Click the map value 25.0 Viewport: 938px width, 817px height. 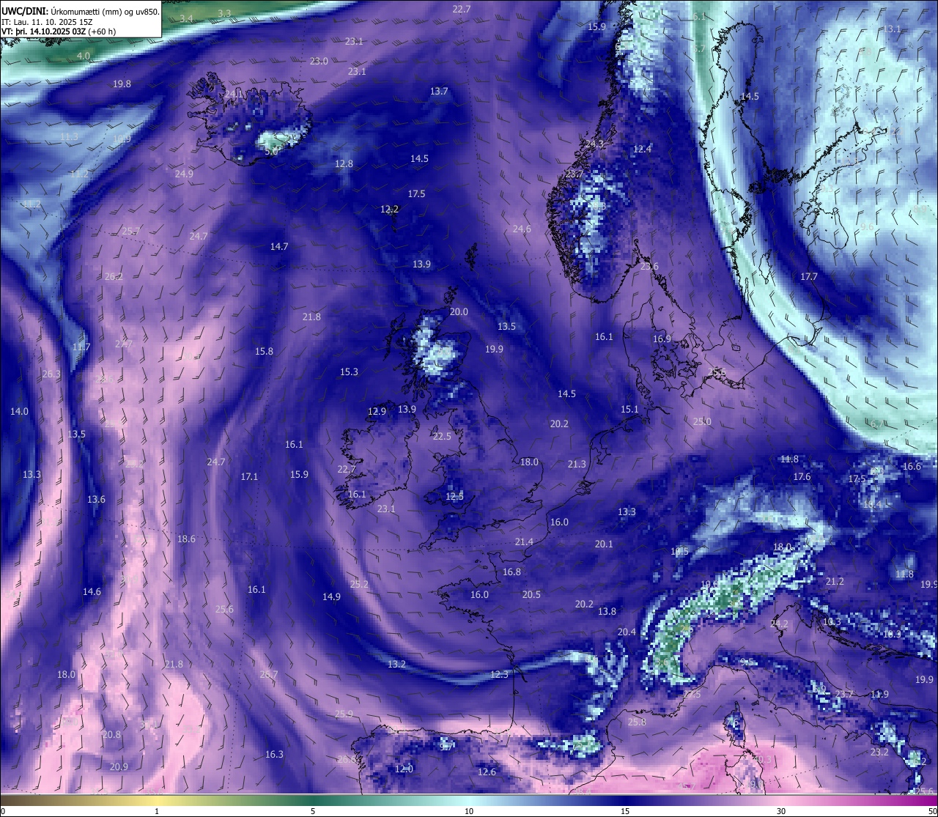pos(702,421)
